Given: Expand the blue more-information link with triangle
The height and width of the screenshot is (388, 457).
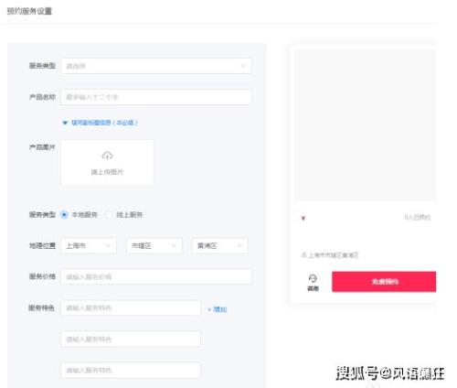Looking at the screenshot, I should pyautogui.click(x=100, y=123).
